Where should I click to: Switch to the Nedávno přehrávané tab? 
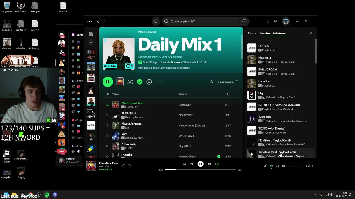pos(273,33)
